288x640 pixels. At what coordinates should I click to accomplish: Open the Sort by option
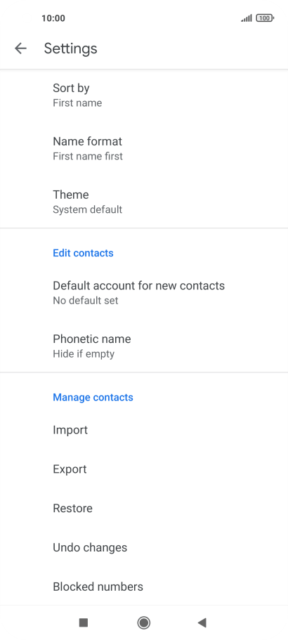pyautogui.click(x=144, y=95)
